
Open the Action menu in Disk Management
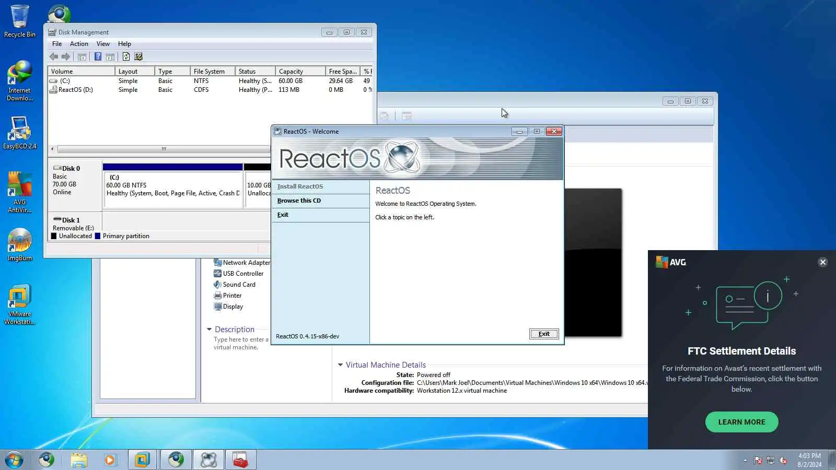pos(79,44)
